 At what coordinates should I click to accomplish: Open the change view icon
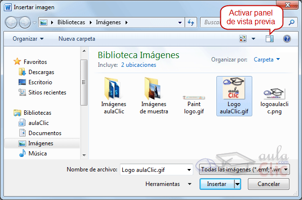[x=243, y=39]
